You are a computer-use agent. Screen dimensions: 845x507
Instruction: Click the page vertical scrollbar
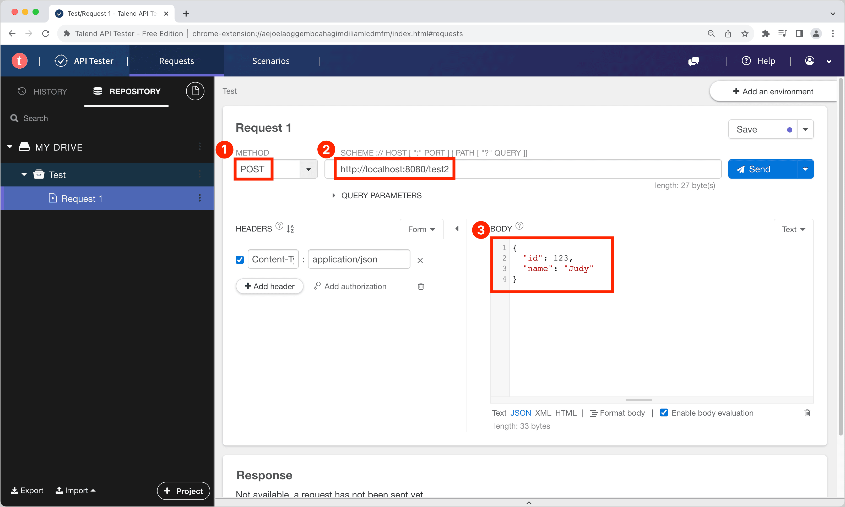(x=841, y=256)
